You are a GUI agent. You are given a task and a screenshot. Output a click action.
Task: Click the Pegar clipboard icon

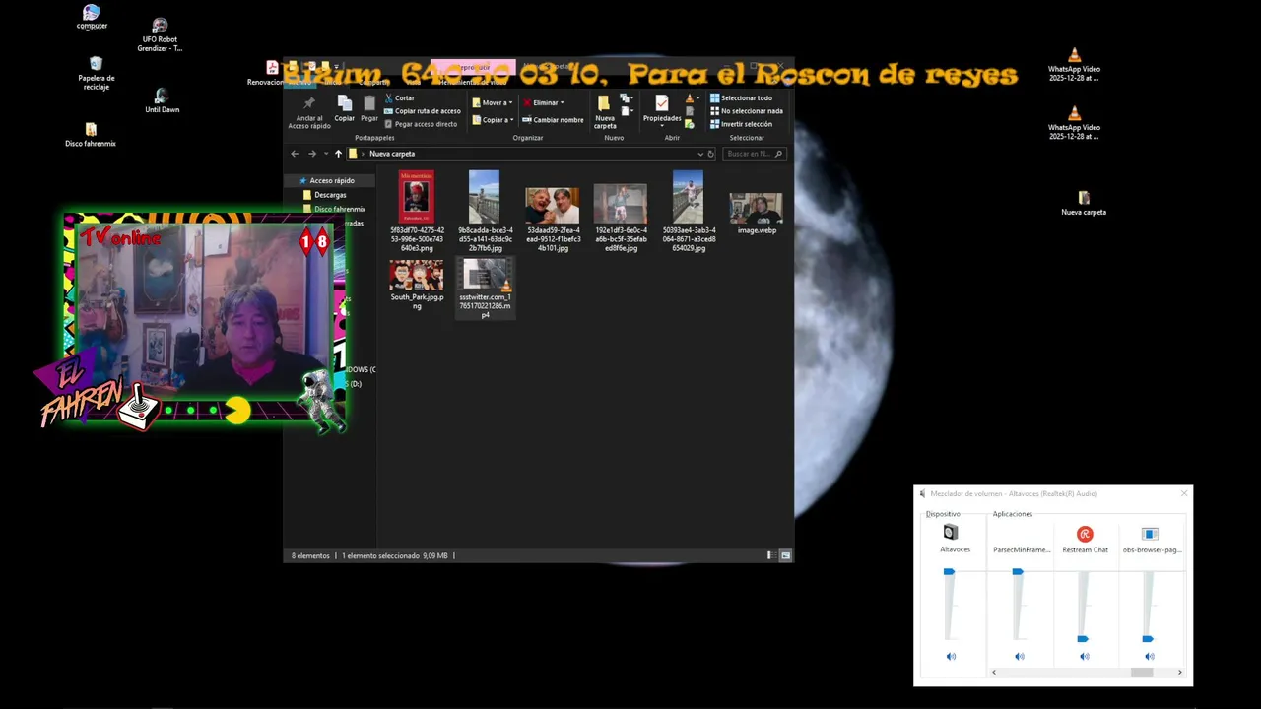coord(369,102)
